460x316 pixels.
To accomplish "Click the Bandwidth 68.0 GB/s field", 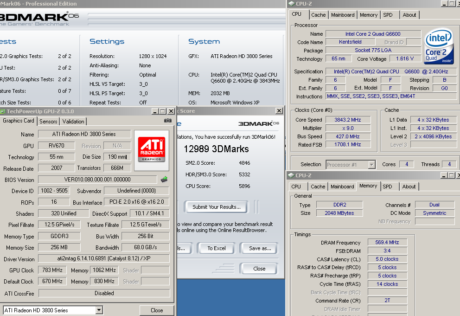I will 146,247.
